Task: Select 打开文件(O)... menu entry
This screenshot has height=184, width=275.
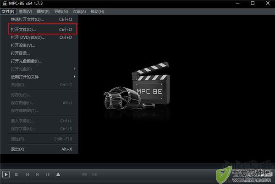Action: pos(42,29)
